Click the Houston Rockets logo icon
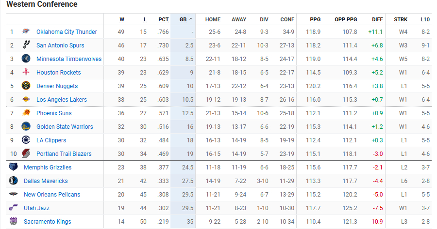This screenshot has width=437, height=229. [x=26, y=72]
